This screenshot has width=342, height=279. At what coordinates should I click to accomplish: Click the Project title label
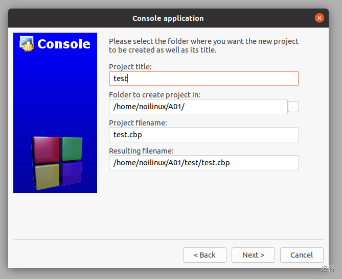tap(130, 67)
